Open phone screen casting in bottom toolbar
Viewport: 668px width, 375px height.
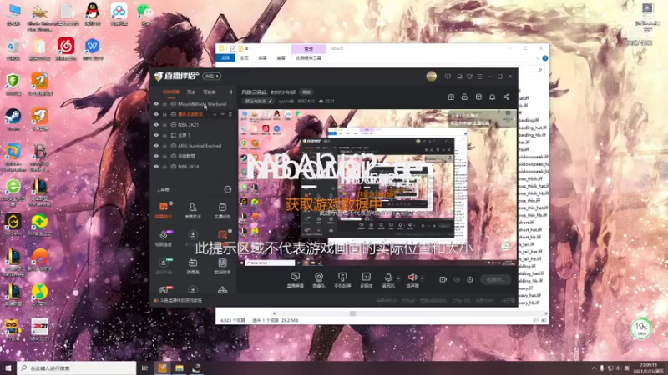pyautogui.click(x=342, y=280)
